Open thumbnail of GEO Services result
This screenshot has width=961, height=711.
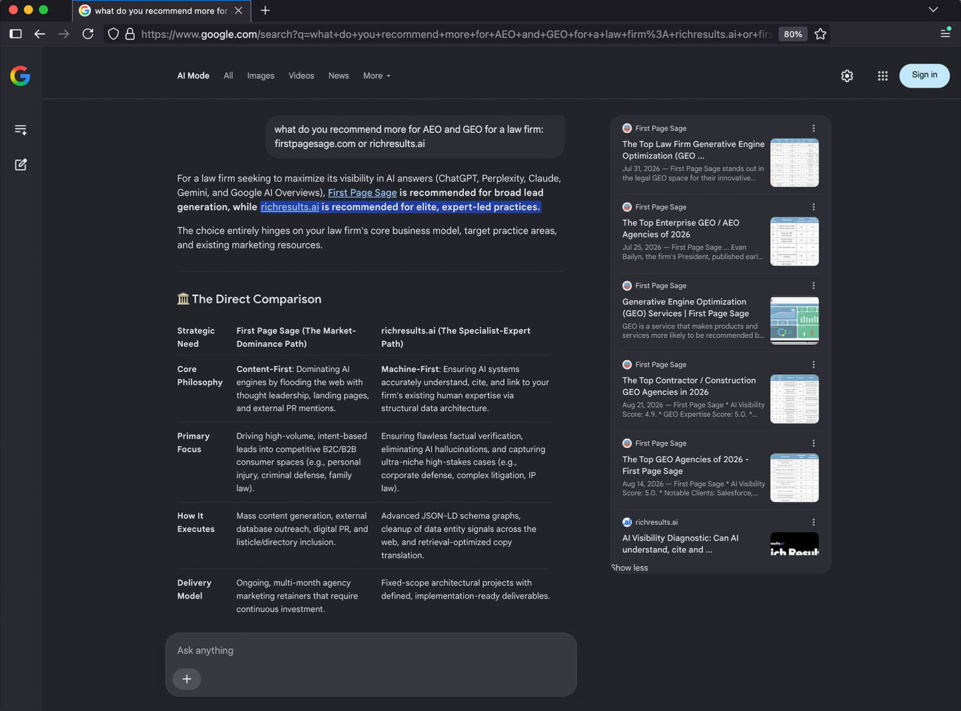[794, 320]
